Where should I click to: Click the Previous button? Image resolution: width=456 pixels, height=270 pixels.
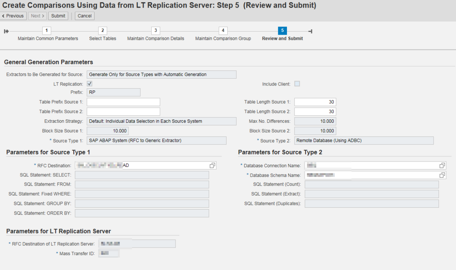[13, 16]
